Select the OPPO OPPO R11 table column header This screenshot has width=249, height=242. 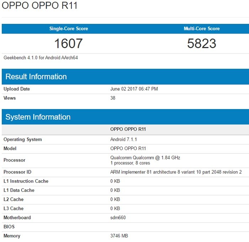(x=128, y=129)
